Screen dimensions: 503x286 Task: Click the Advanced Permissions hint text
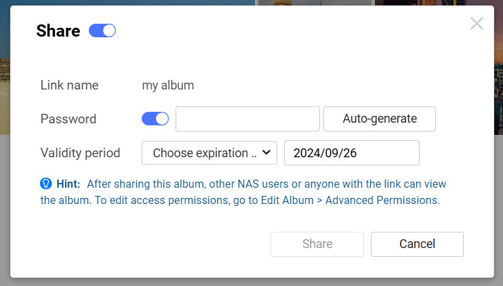382,200
